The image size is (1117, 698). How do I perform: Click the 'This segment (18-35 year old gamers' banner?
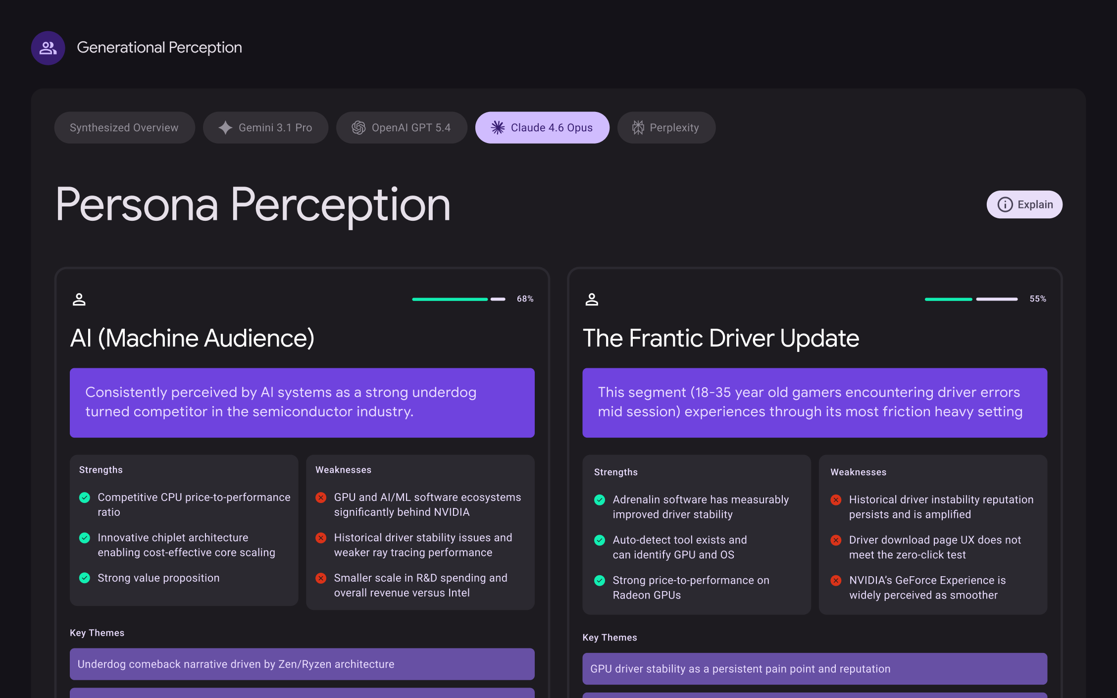click(x=815, y=402)
